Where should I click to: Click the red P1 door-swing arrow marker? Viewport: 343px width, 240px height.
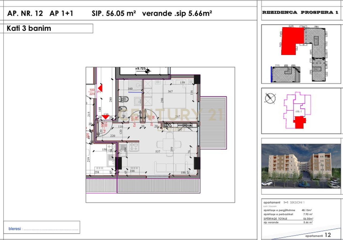pos(100,88)
